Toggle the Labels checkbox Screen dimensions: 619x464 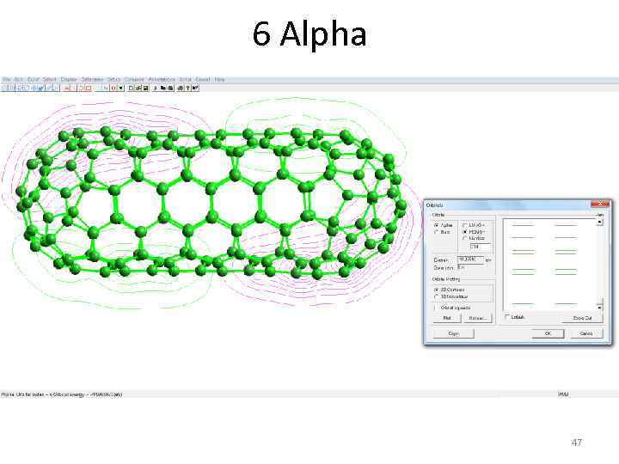tap(506, 316)
